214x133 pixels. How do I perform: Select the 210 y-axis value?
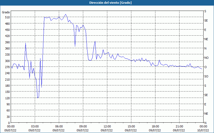tap(7, 80)
